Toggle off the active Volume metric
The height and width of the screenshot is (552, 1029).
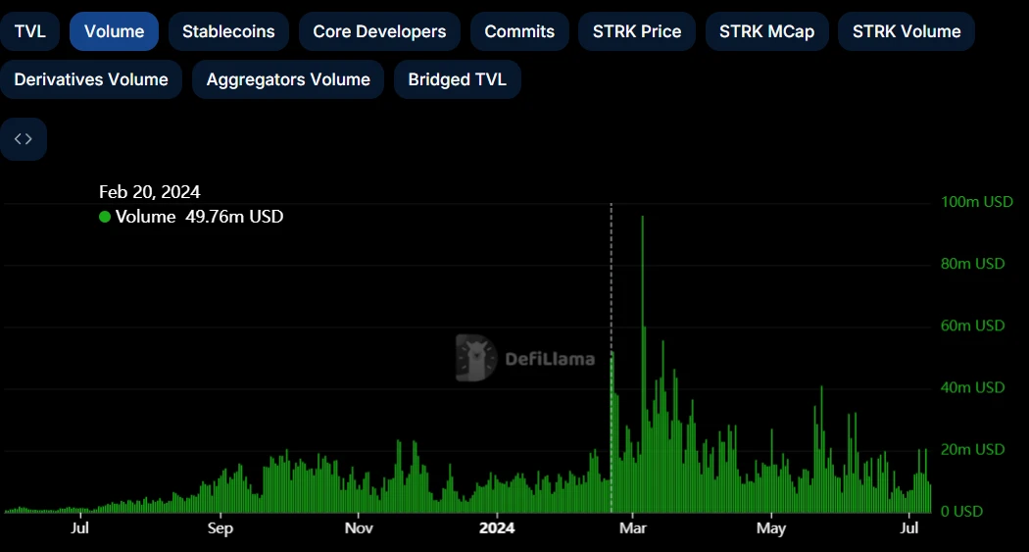coord(114,31)
